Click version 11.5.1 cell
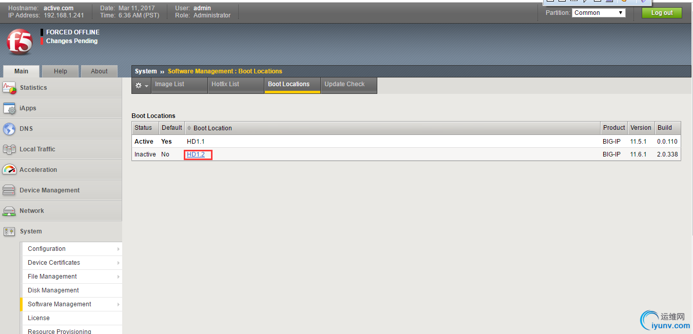 [640, 141]
